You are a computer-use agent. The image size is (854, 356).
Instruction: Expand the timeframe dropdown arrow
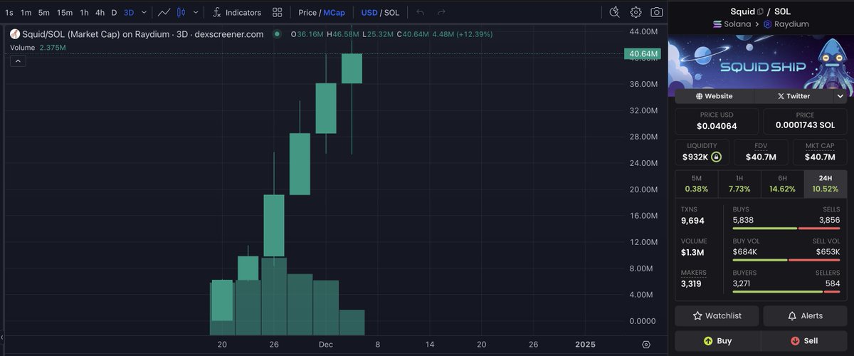[x=144, y=13]
